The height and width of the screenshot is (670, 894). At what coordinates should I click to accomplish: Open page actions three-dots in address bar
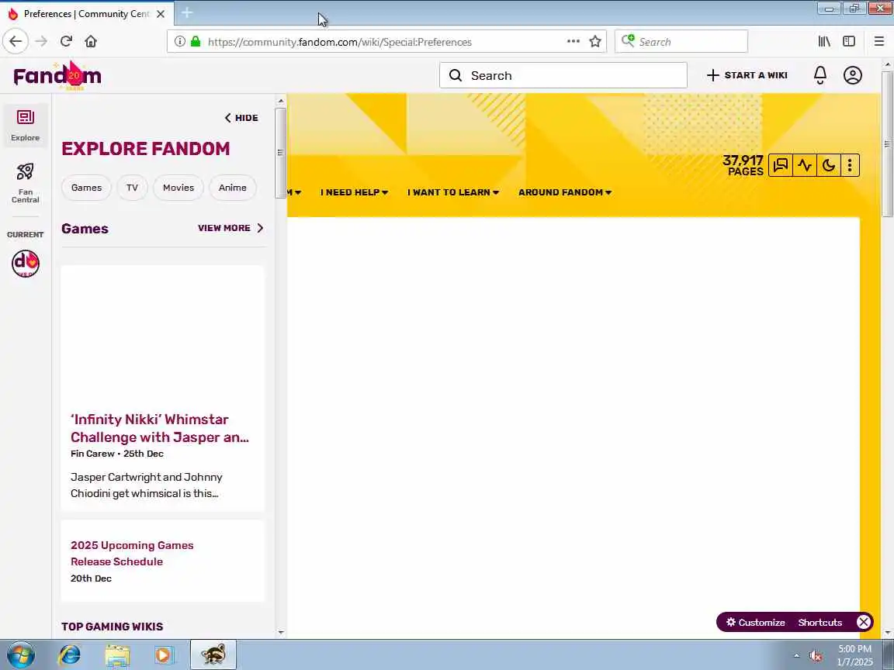(x=573, y=41)
